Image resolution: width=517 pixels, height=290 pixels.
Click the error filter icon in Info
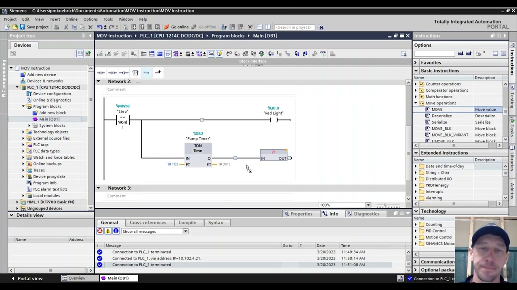[x=100, y=231]
